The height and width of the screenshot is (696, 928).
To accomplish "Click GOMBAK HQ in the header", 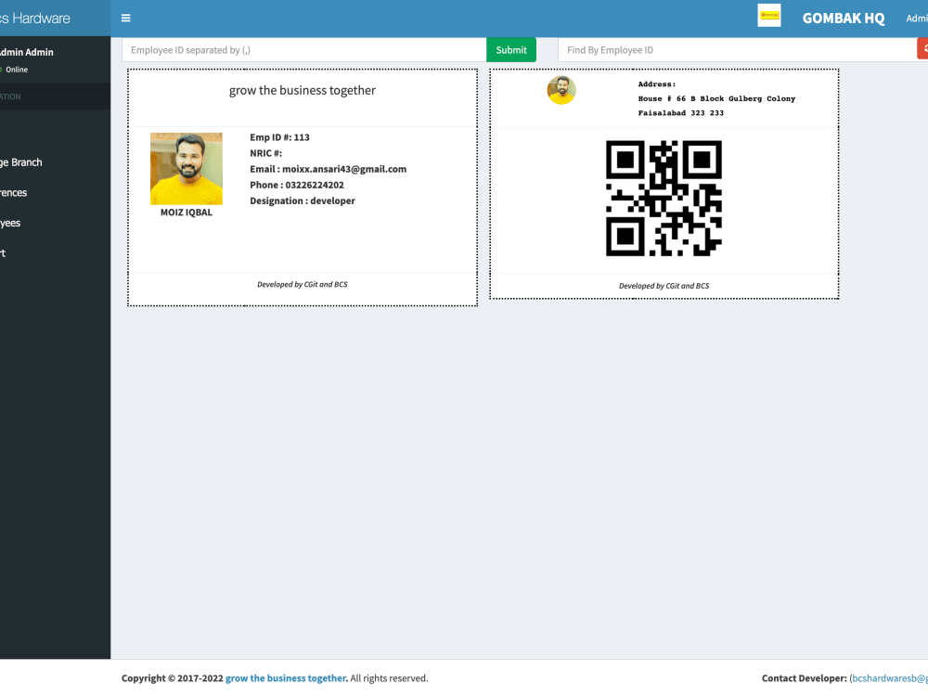I will pos(844,18).
